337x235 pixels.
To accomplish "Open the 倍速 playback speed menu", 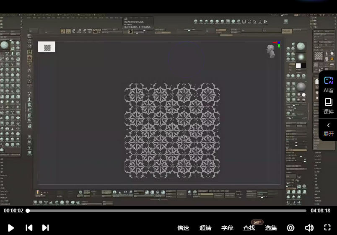I will point(183,228).
